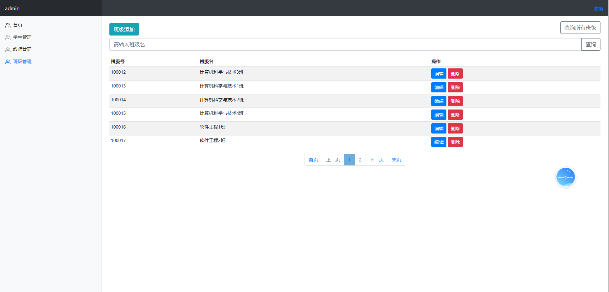Image resolution: width=609 pixels, height=292 pixels.
Task: Jump to 末页 in pagination
Action: 396,160
